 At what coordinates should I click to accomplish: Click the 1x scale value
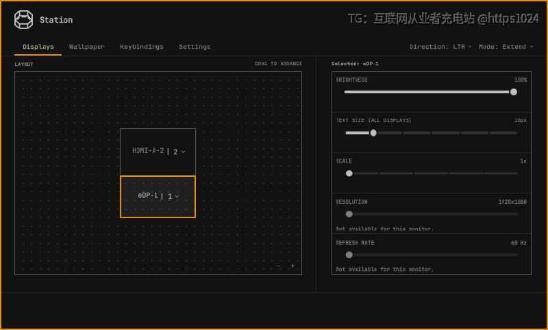(x=523, y=161)
